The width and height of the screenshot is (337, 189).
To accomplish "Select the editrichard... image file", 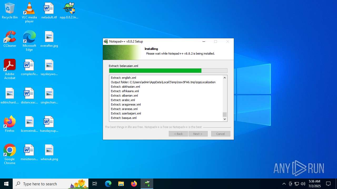I will click(x=10, y=96).
